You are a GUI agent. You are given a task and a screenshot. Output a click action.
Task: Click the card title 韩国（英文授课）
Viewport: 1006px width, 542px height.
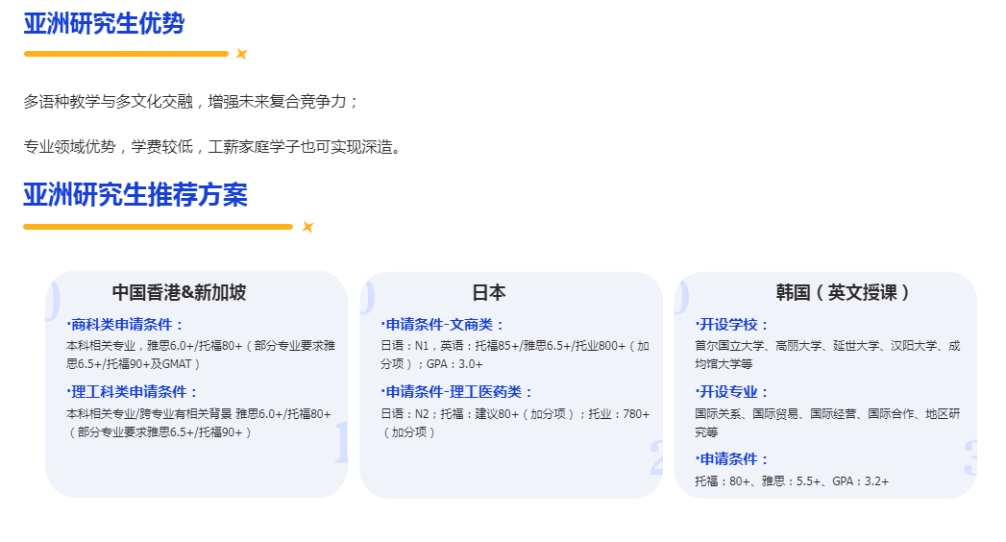pyautogui.click(x=843, y=292)
